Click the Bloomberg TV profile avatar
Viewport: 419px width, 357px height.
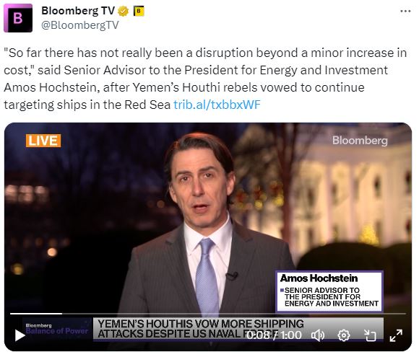point(18,18)
